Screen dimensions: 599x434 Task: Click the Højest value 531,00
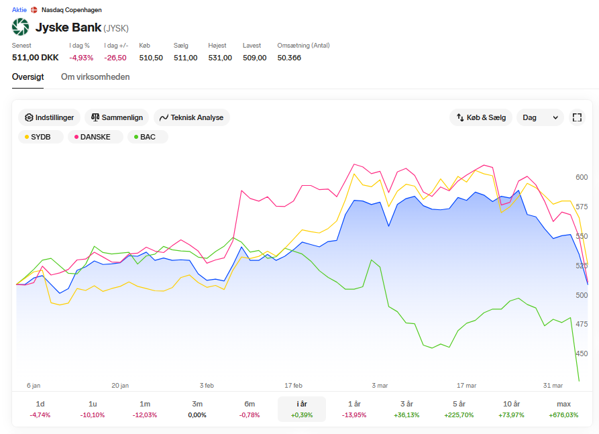pos(220,58)
